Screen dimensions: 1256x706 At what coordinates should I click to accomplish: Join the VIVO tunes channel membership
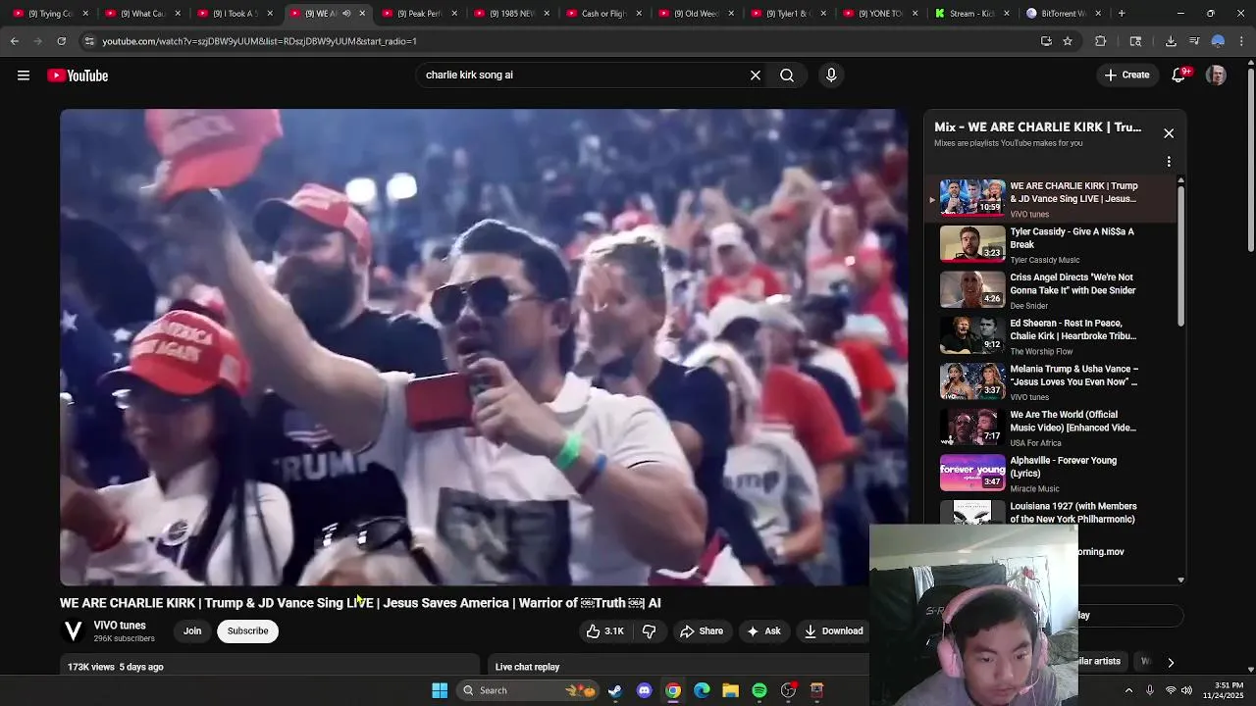click(x=192, y=631)
